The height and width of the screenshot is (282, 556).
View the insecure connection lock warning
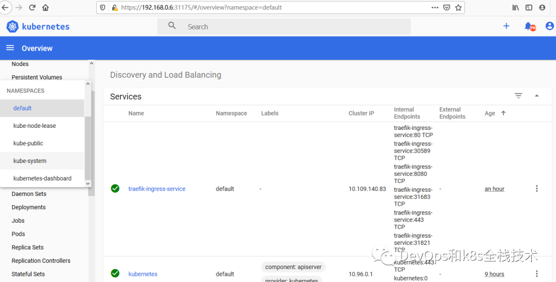[x=114, y=7]
